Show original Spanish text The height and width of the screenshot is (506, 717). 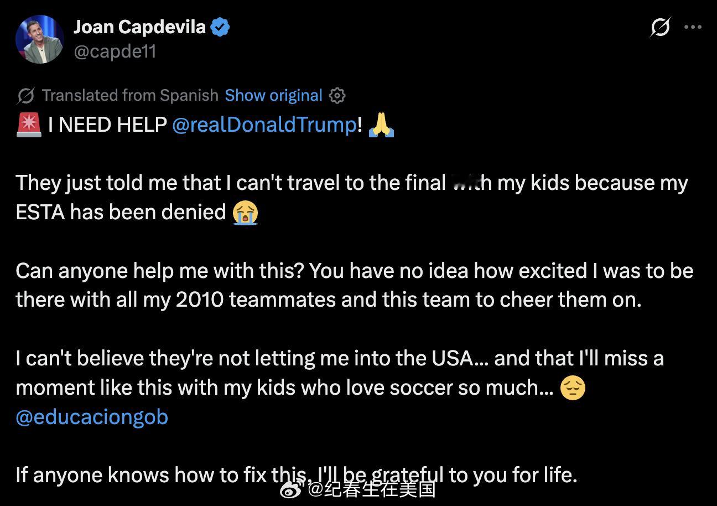(x=273, y=95)
